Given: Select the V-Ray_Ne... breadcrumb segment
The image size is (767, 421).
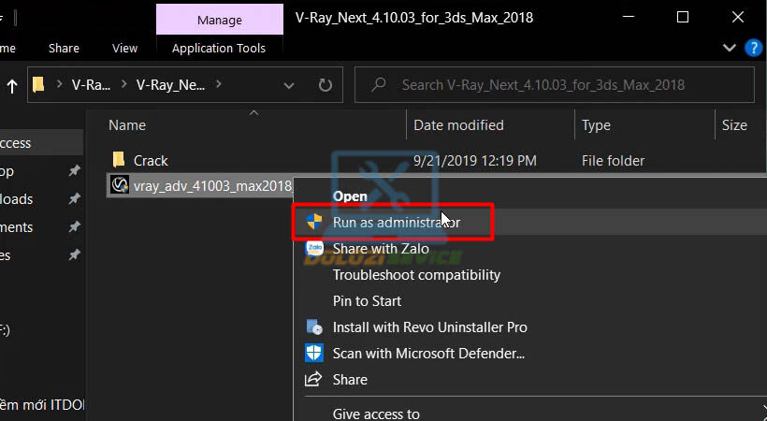Looking at the screenshot, I should (171, 85).
